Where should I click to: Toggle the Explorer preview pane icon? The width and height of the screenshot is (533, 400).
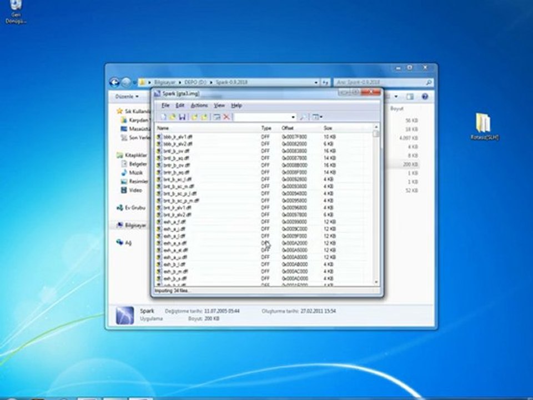click(410, 97)
